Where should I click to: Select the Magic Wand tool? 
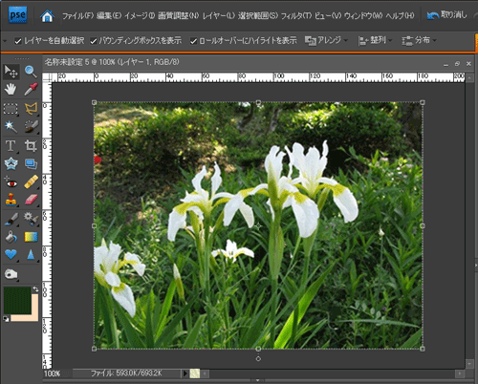click(11, 127)
